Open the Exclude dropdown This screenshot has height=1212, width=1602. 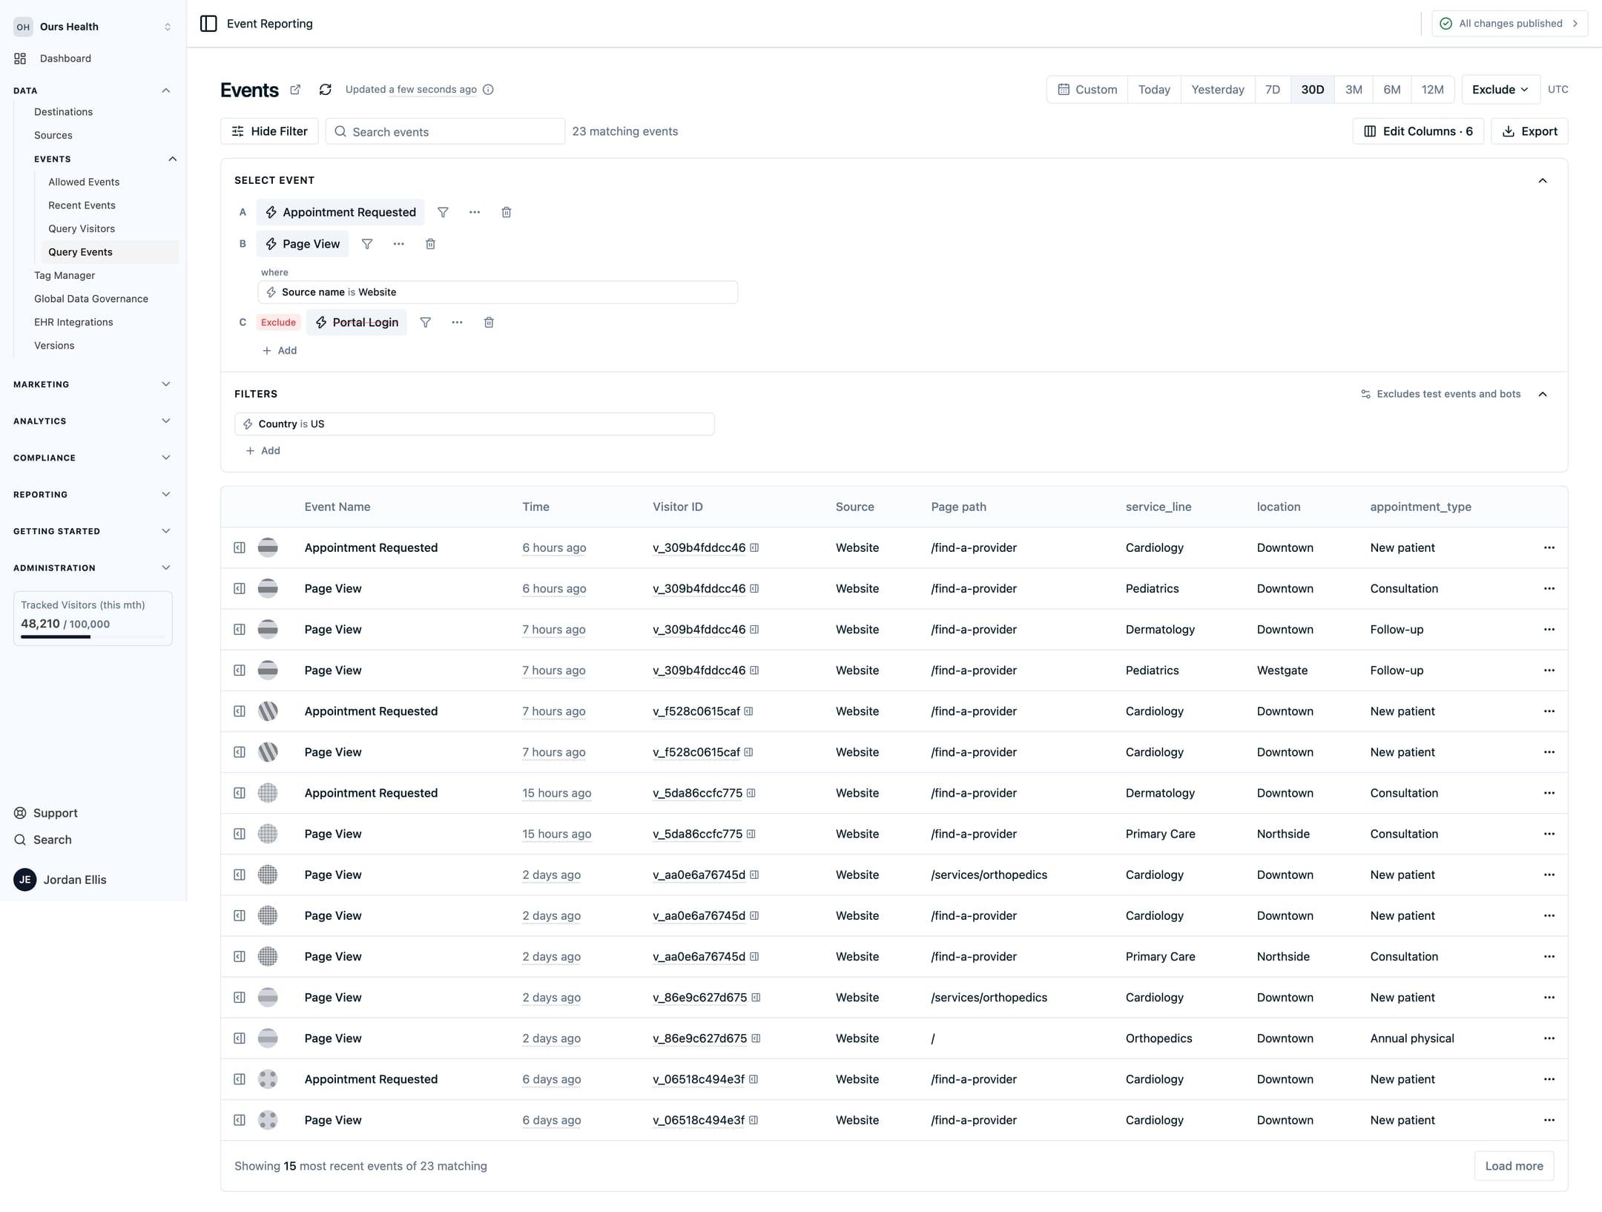click(x=1500, y=90)
